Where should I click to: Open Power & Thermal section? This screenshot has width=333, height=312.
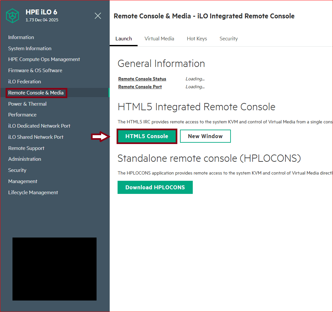[x=27, y=104]
